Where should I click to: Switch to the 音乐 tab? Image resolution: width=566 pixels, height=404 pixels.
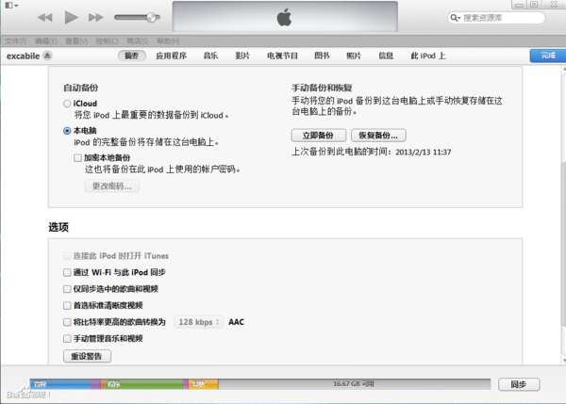[x=210, y=56]
